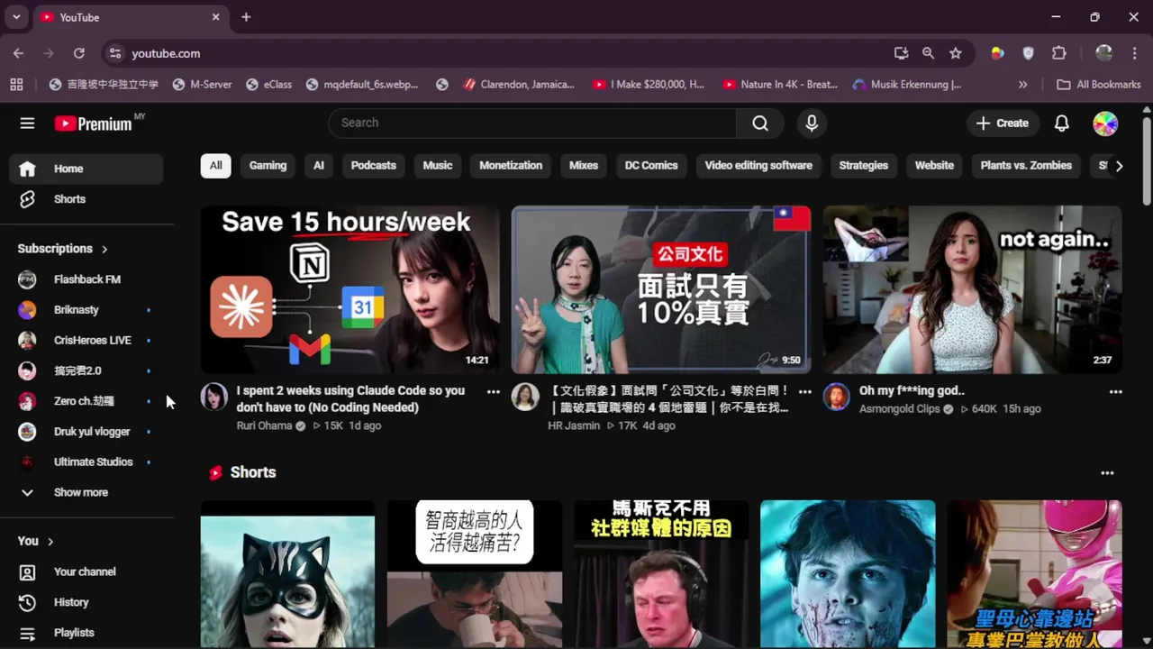Screen dimensions: 1153x649
Task: Click into the Search field
Action: (532, 123)
